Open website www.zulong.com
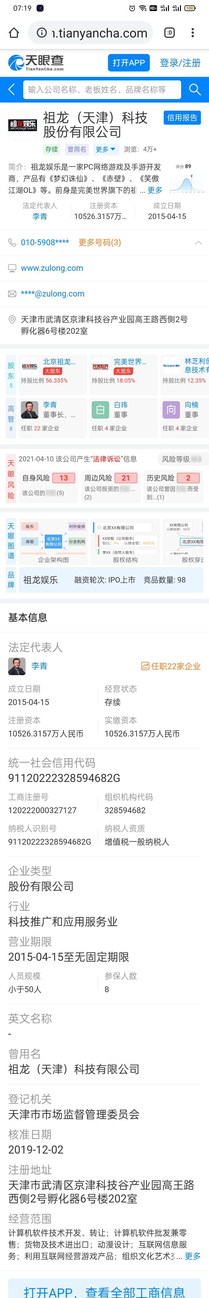This screenshot has height=1298, width=209. 52,269
